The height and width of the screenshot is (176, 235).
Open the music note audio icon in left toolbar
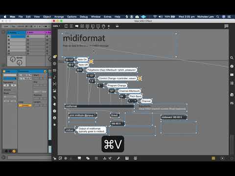55,77
